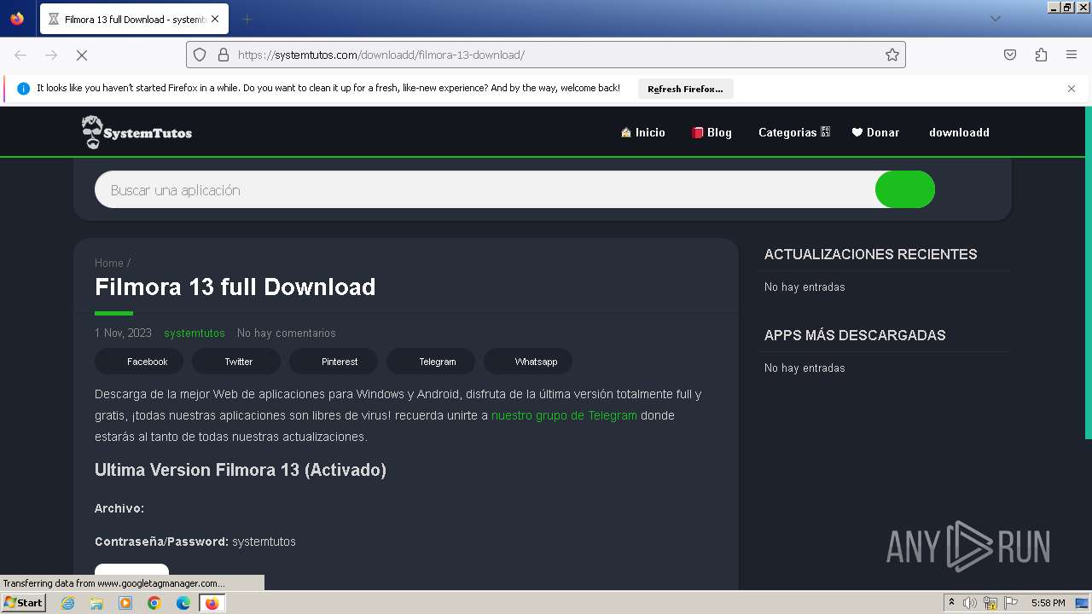
Task: Share the post on Twitter
Action: (x=236, y=362)
